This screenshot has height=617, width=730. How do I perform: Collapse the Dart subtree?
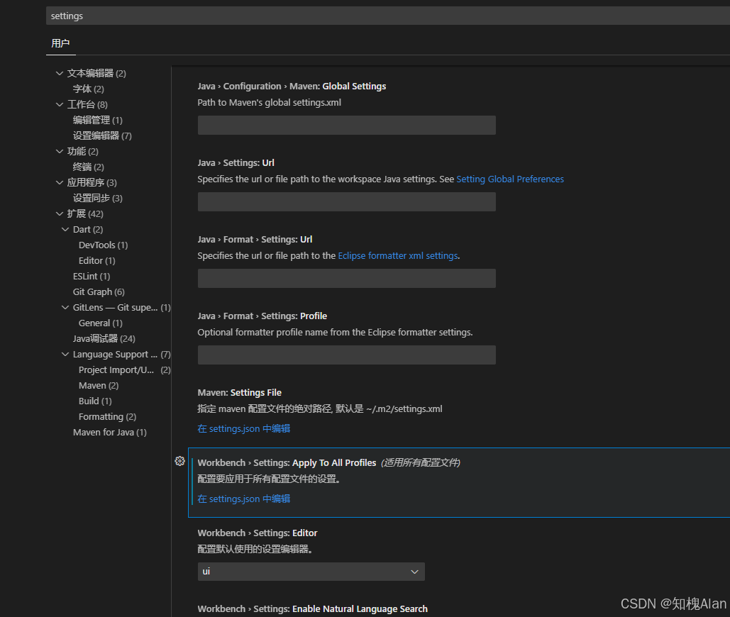(66, 228)
